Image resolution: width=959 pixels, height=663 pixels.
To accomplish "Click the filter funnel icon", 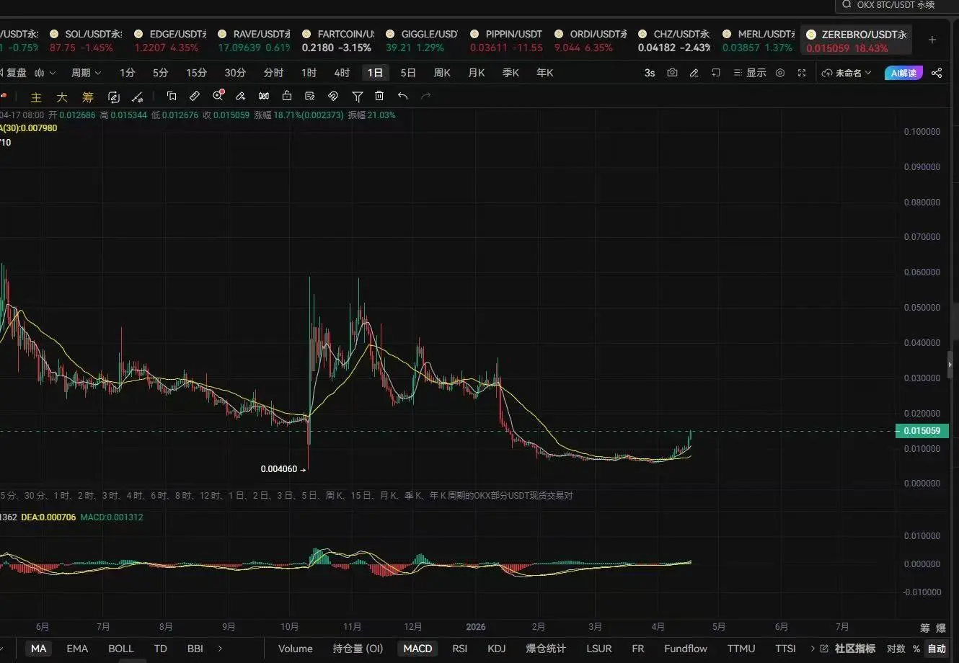I will tap(357, 96).
